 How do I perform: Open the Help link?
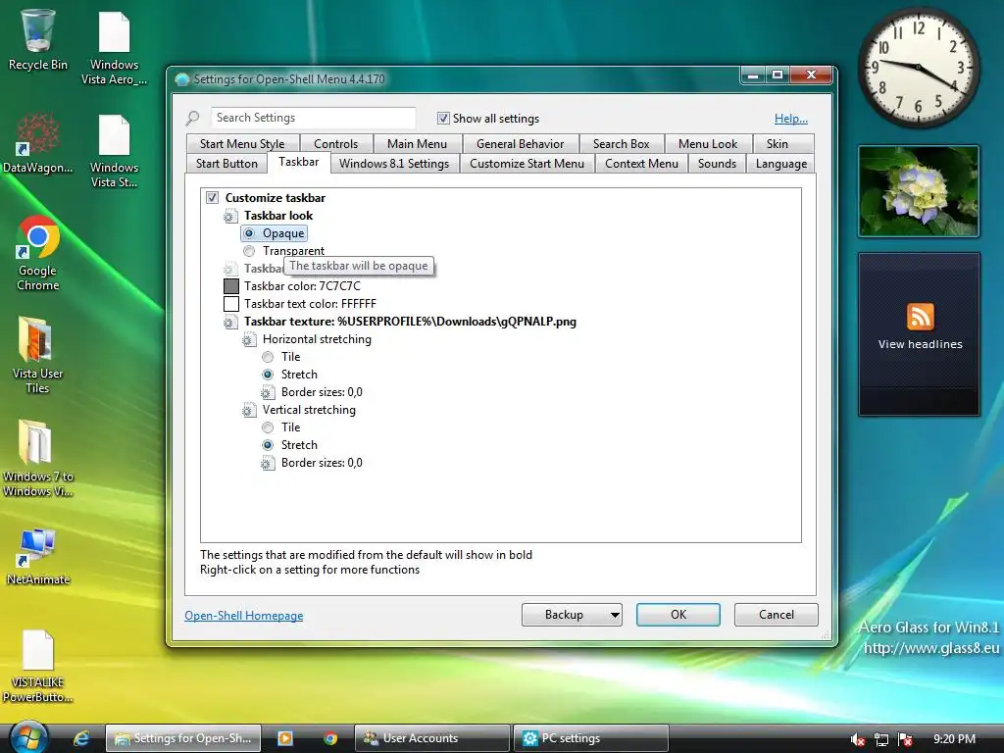point(791,119)
